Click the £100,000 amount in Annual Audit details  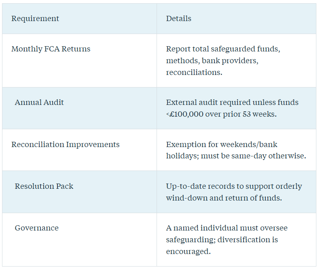tap(186, 114)
